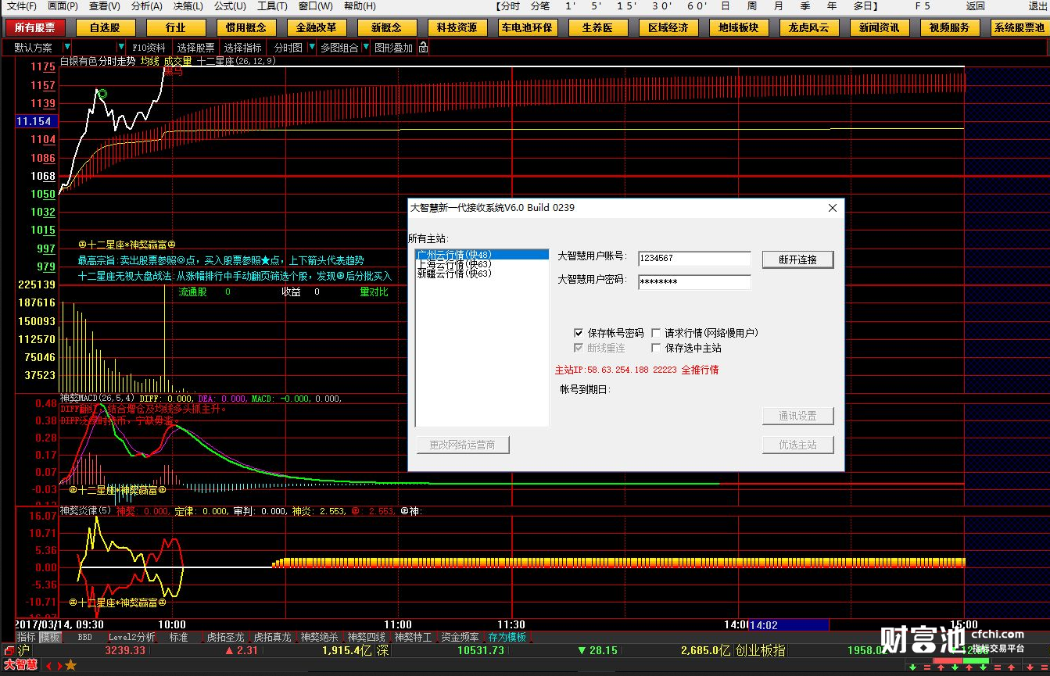Tick the 保存选中主站 checkbox
This screenshot has height=676, width=1050.
tap(656, 349)
